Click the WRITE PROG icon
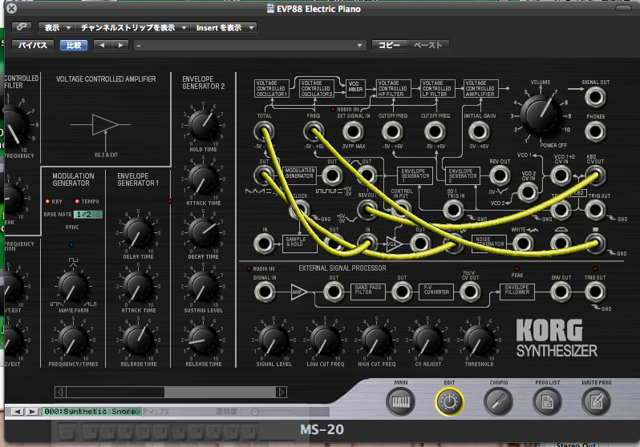The image size is (640, 447). (596, 401)
